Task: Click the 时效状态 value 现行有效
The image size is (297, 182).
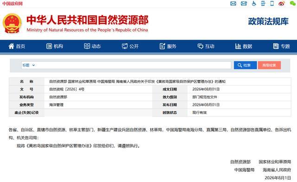Action: click(200, 113)
